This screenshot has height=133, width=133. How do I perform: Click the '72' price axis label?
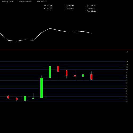(x=126, y=86)
